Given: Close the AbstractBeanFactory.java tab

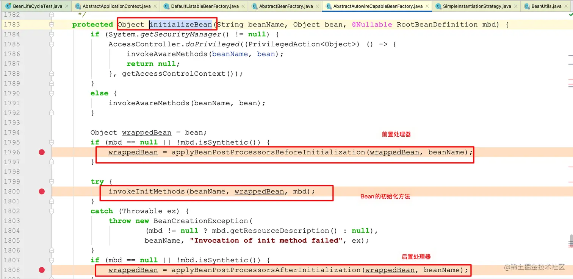Looking at the screenshot, I should [x=318, y=6].
